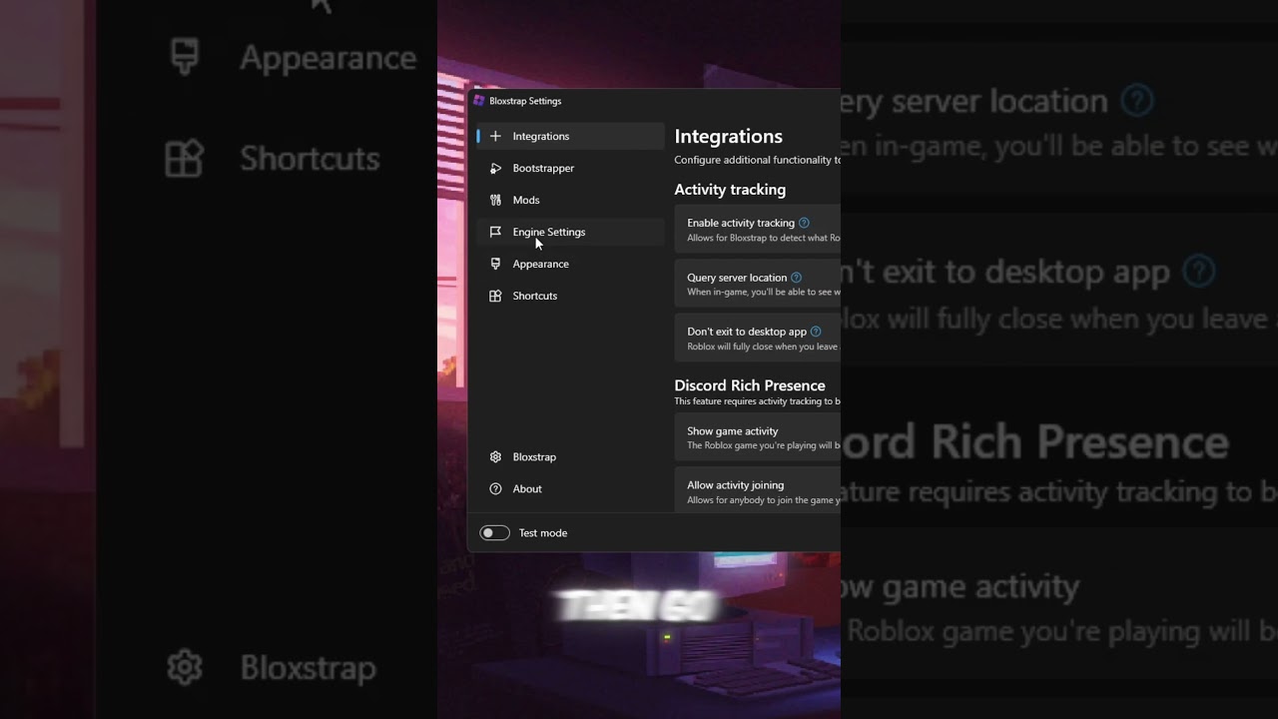Go to the Mods page
Image resolution: width=1278 pixels, height=719 pixels.
(570, 200)
